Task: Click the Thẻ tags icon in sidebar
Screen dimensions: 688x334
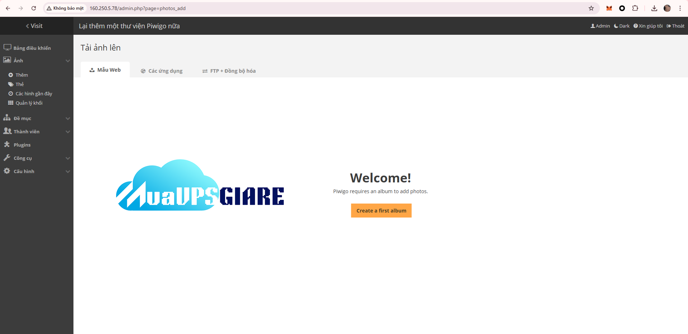Action: [11, 85]
